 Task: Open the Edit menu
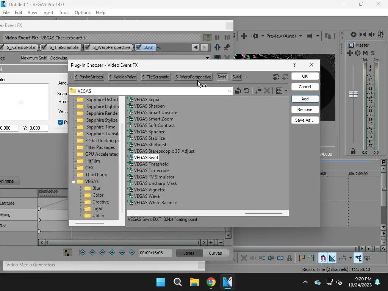[x=19, y=13]
